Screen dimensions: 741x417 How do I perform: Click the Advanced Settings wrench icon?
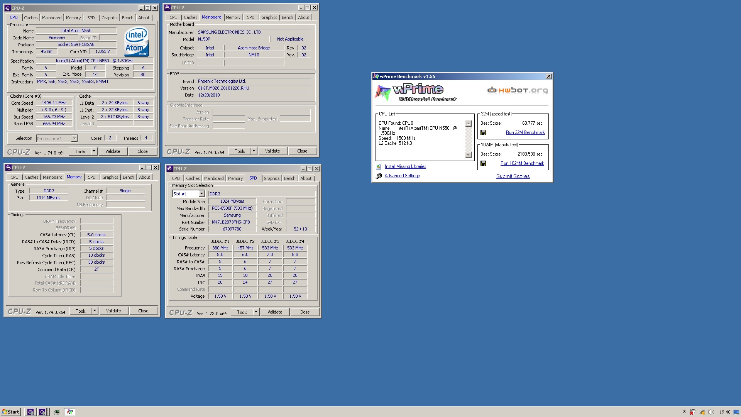[379, 176]
